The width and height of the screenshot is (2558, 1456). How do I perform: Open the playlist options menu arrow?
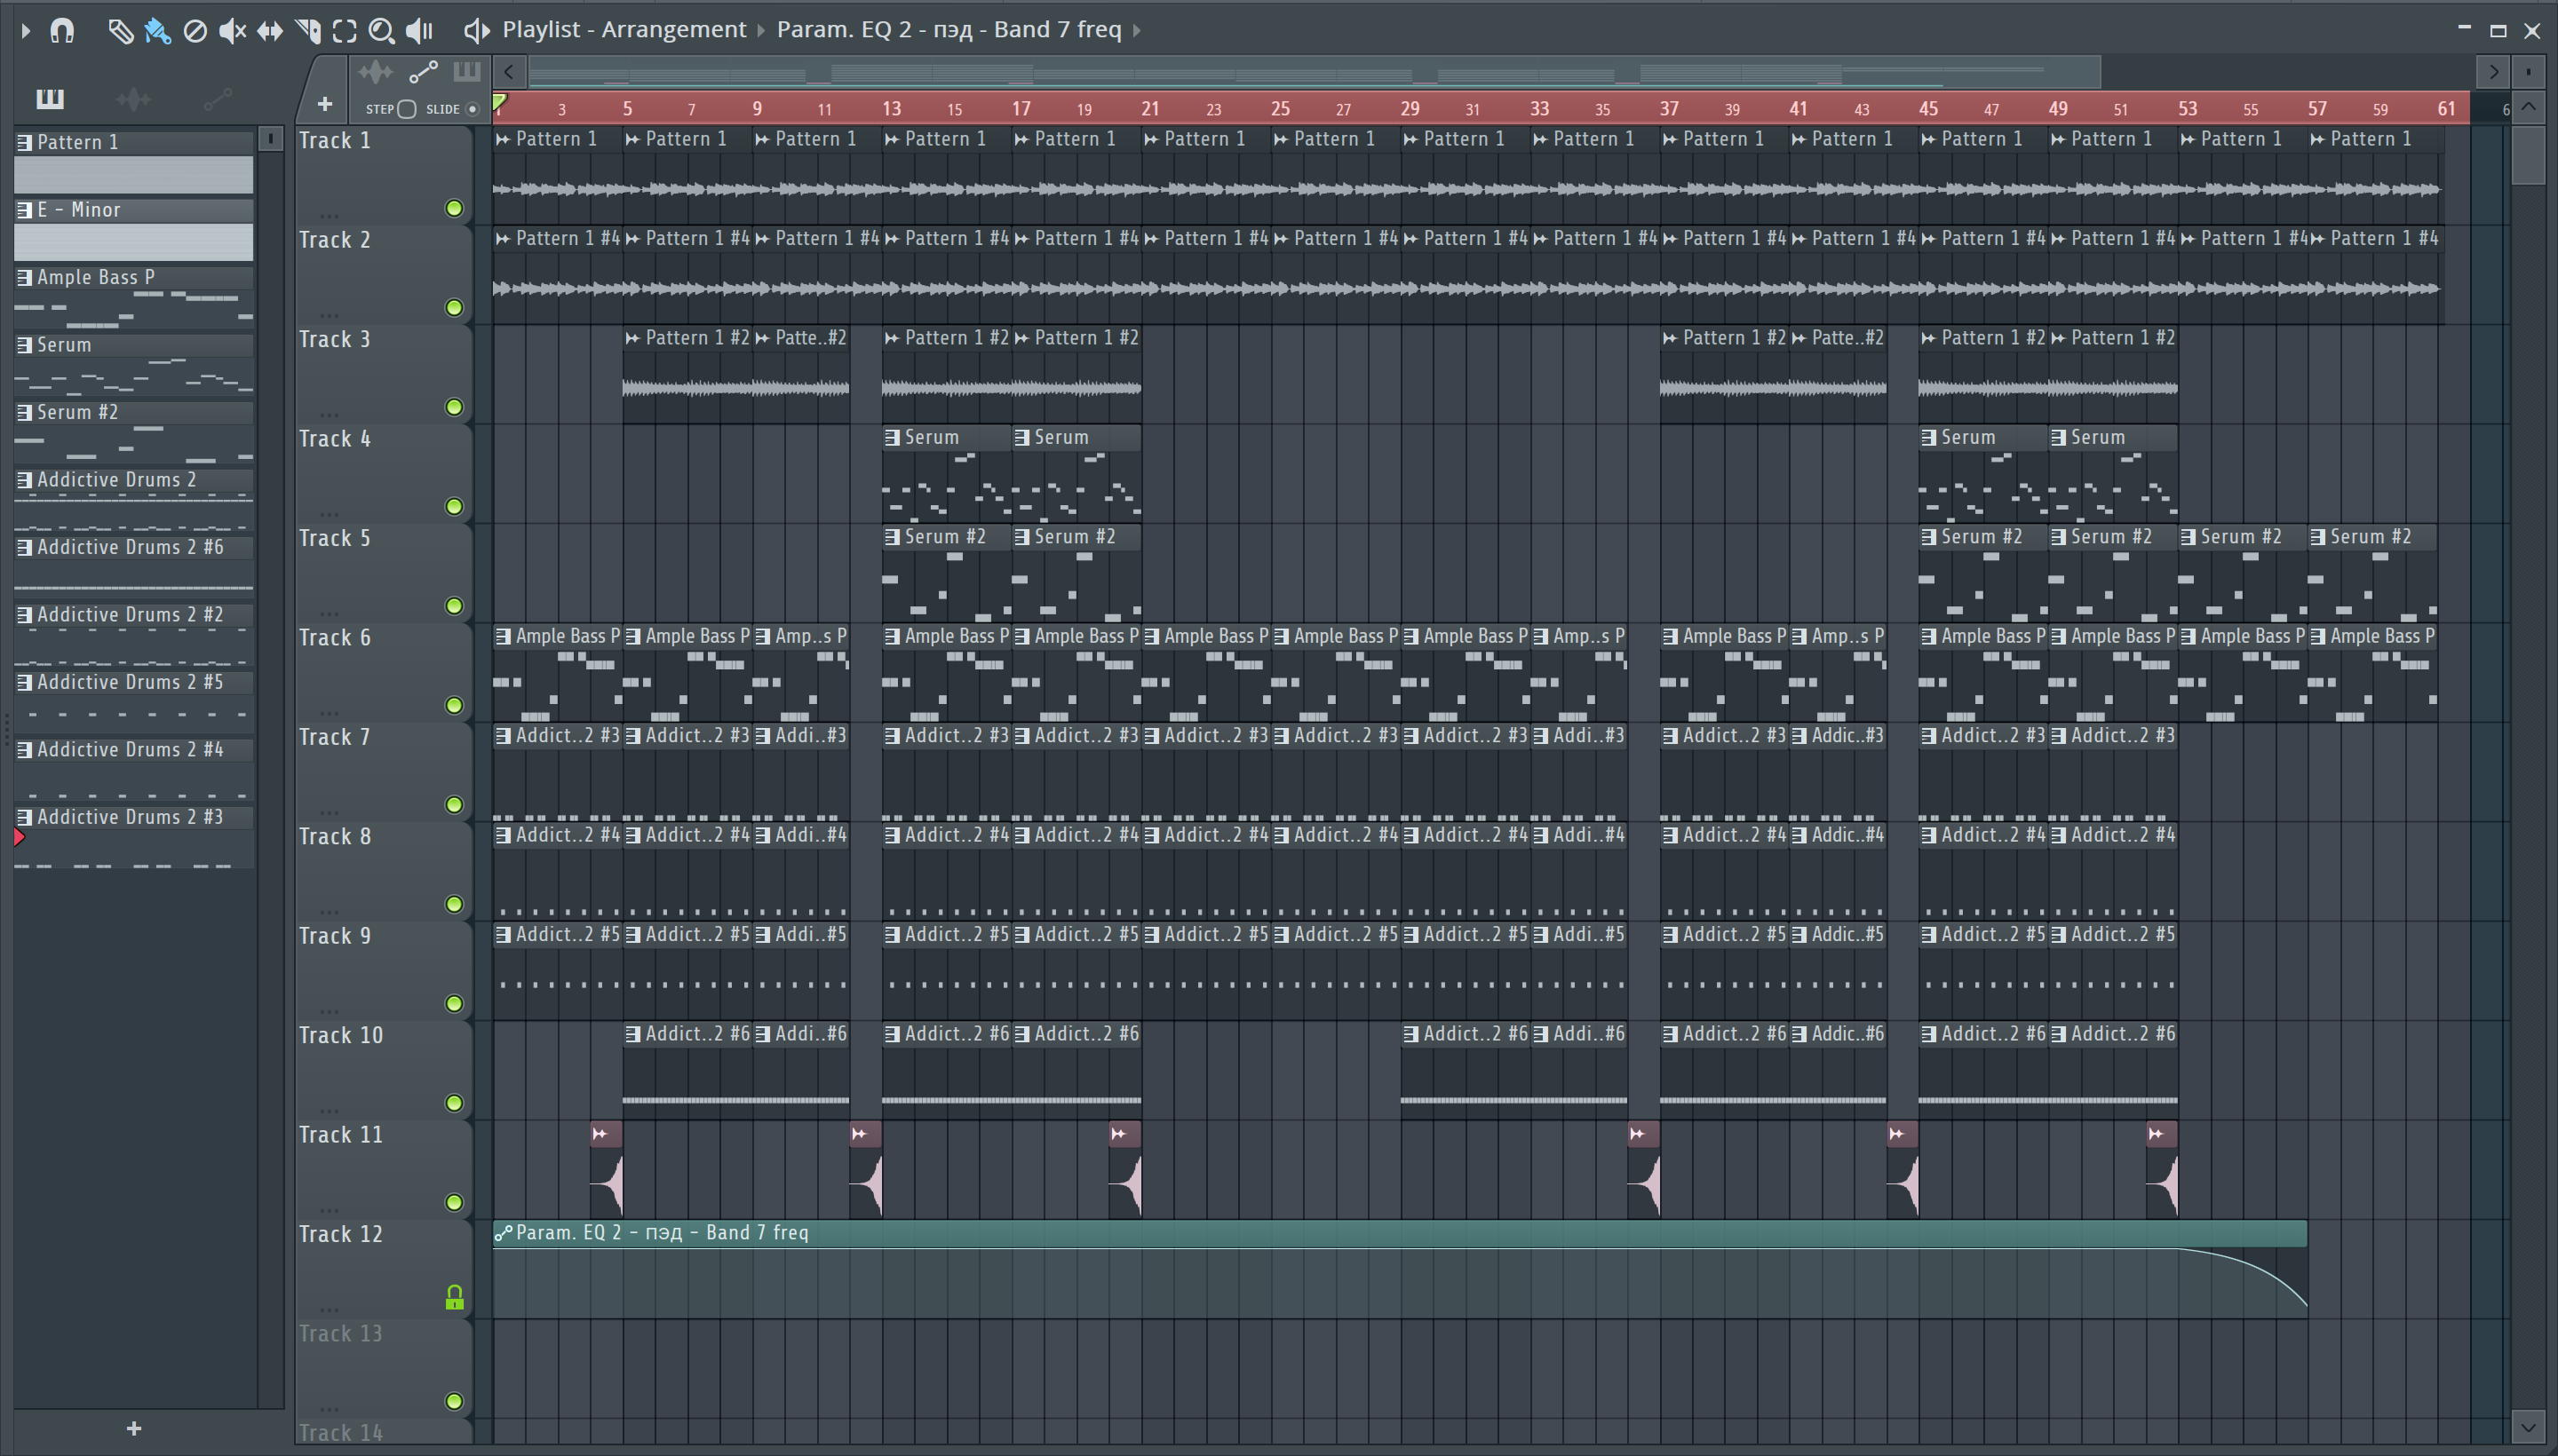click(x=26, y=31)
